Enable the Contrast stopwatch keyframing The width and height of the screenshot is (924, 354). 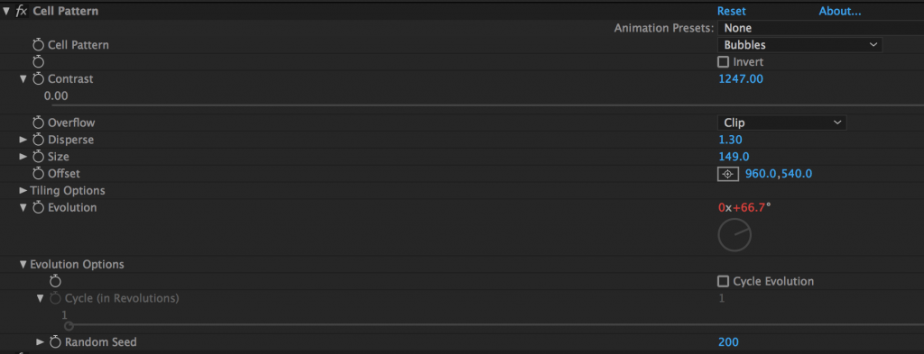(x=38, y=78)
